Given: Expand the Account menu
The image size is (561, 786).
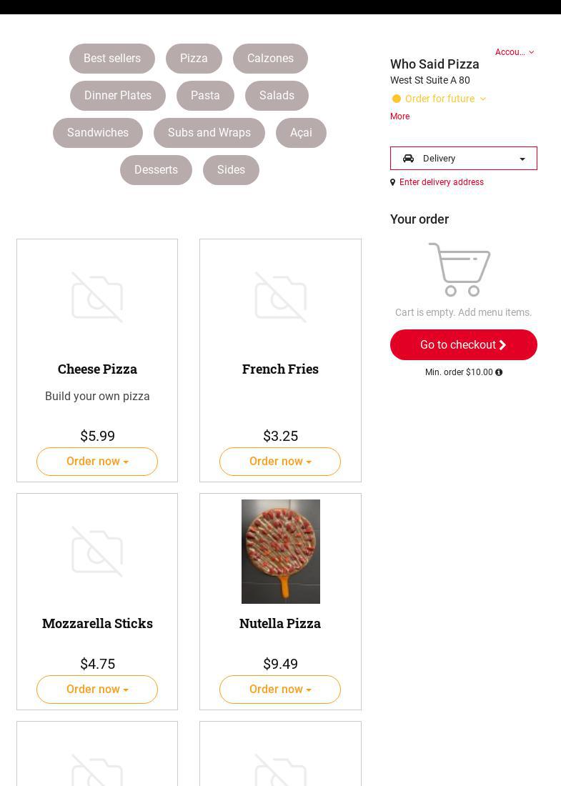Looking at the screenshot, I should coord(515,52).
